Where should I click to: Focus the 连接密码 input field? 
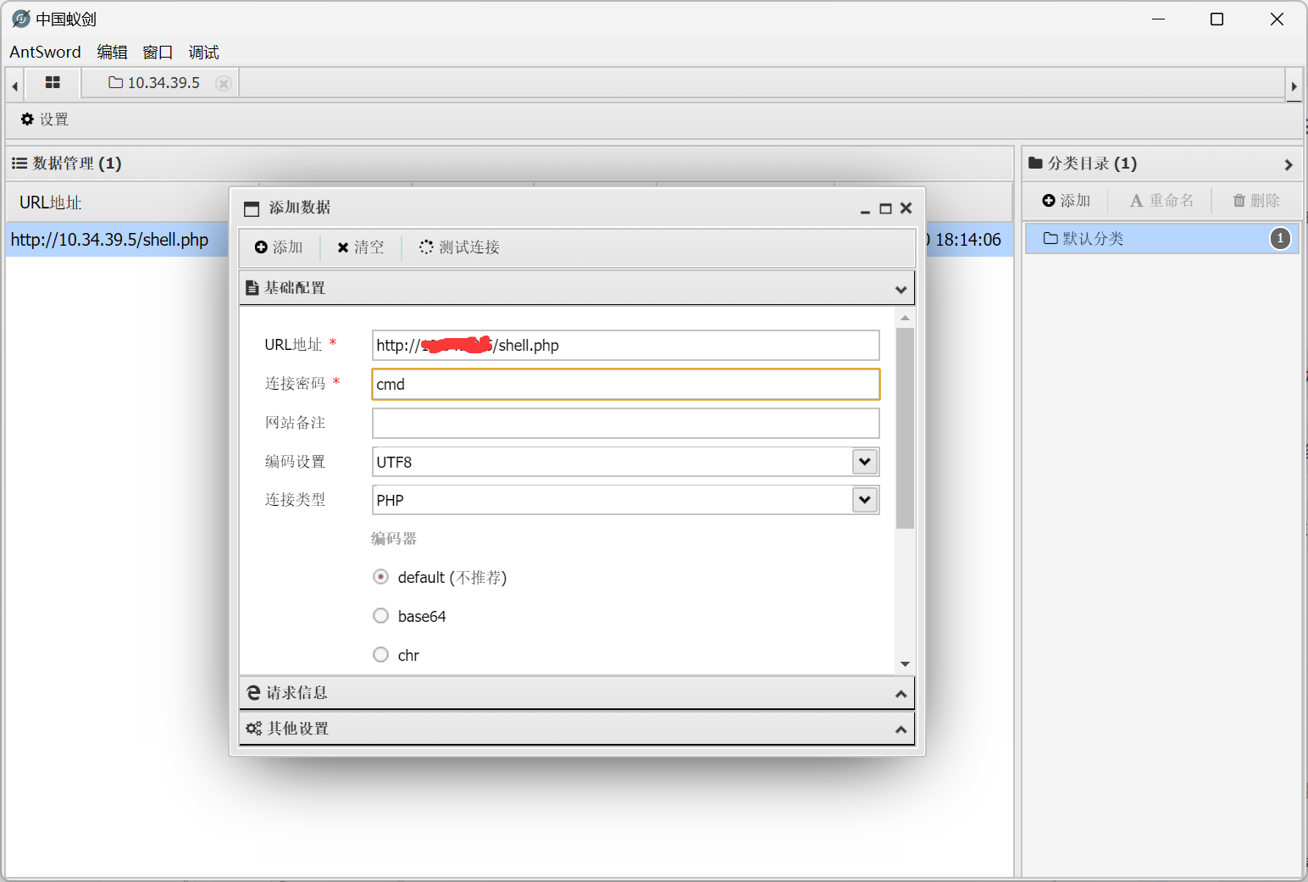626,384
